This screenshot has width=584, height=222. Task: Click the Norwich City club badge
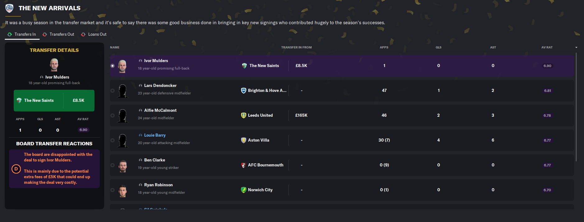click(x=244, y=190)
